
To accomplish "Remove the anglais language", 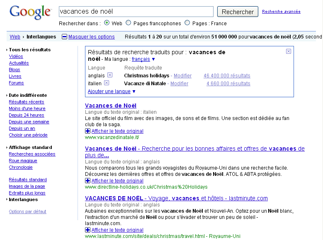I will (110, 75).
